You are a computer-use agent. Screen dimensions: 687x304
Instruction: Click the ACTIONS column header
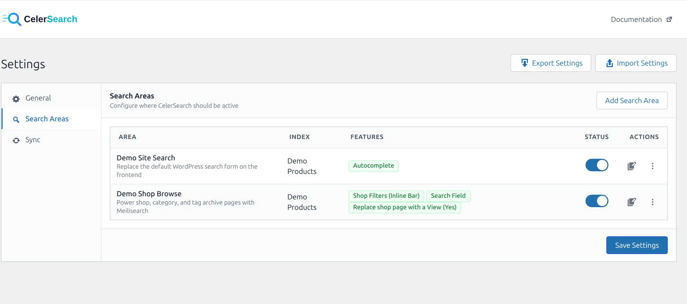point(644,137)
